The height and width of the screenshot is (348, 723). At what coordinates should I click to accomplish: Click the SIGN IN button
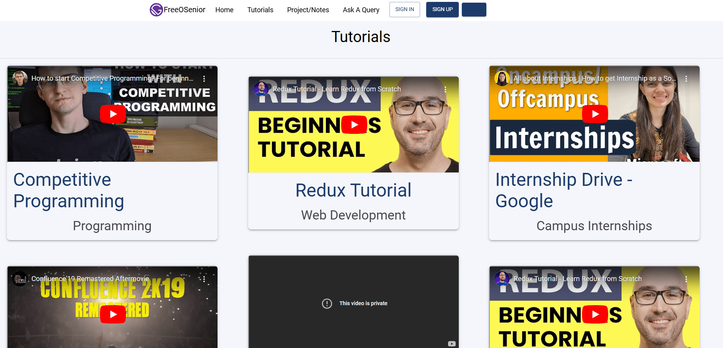pyautogui.click(x=404, y=10)
